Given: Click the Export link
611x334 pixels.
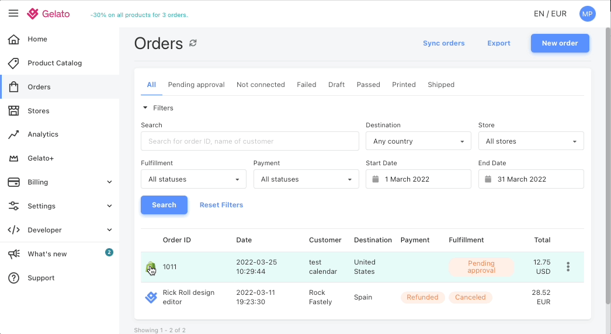Looking at the screenshot, I should (x=498, y=43).
